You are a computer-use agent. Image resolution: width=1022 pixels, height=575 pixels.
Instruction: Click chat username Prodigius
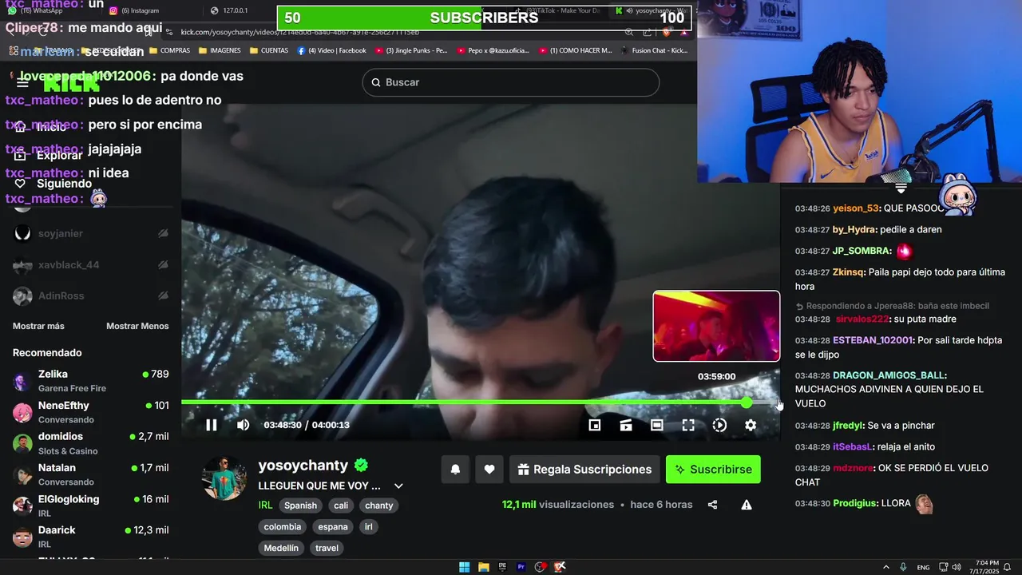click(854, 503)
